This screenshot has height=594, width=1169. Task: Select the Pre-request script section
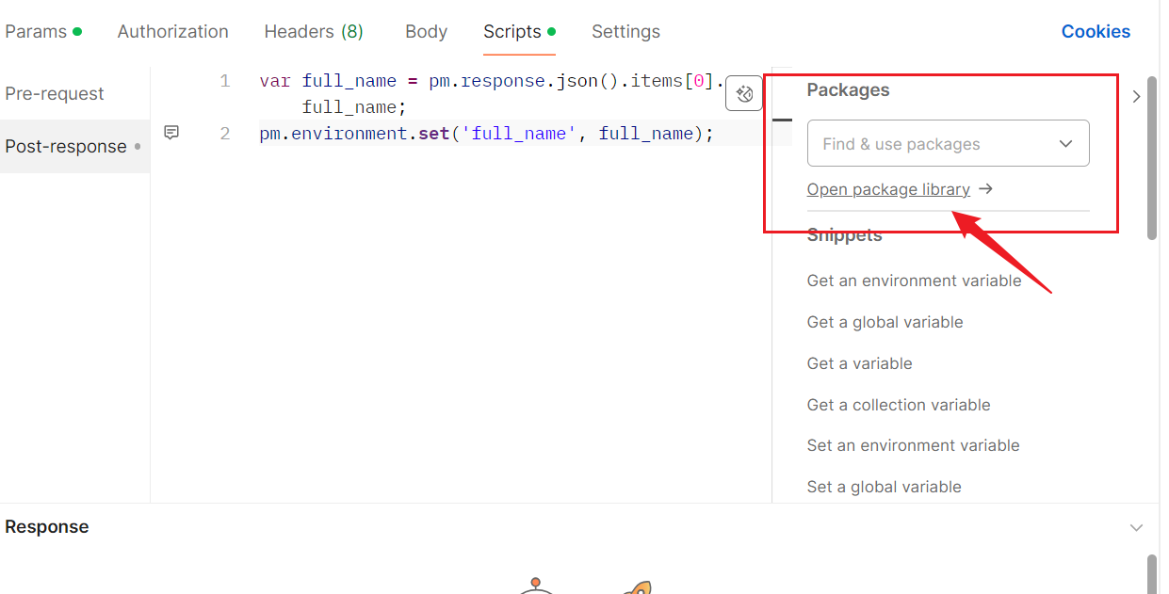coord(55,93)
